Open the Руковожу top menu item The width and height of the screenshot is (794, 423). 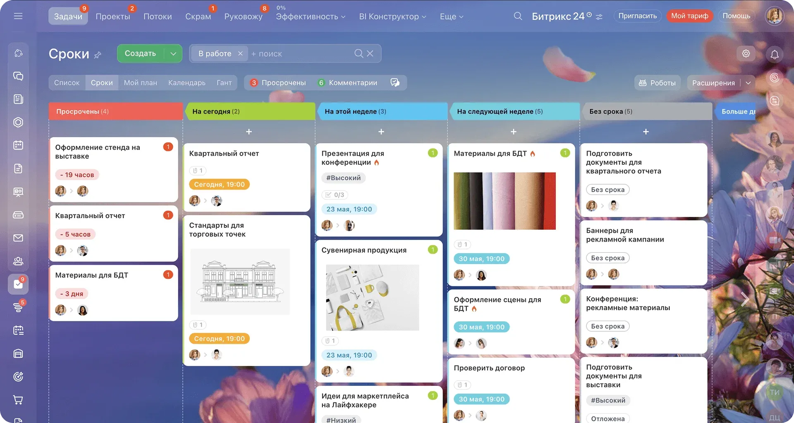coord(243,17)
